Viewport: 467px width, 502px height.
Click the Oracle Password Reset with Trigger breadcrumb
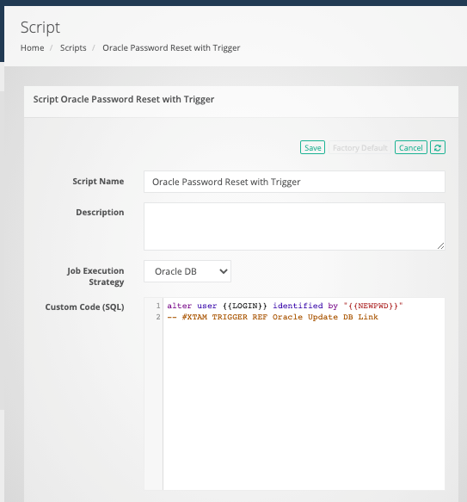(x=171, y=47)
